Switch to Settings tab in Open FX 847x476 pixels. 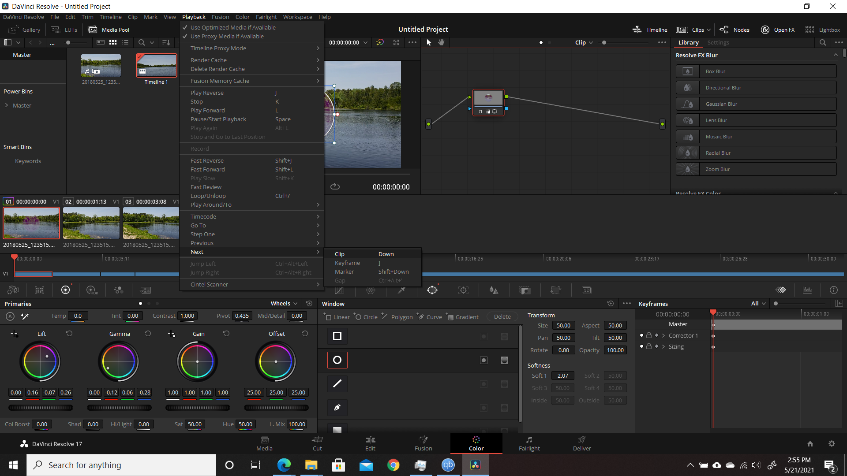tap(718, 42)
